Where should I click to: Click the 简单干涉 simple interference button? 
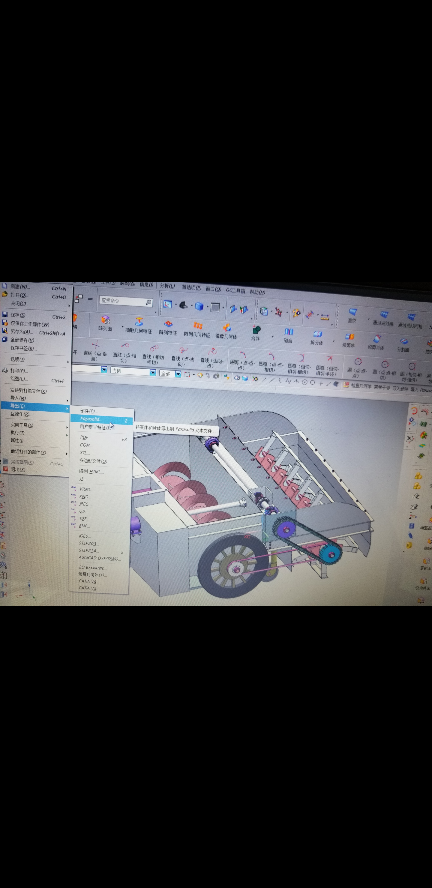pos(382,388)
